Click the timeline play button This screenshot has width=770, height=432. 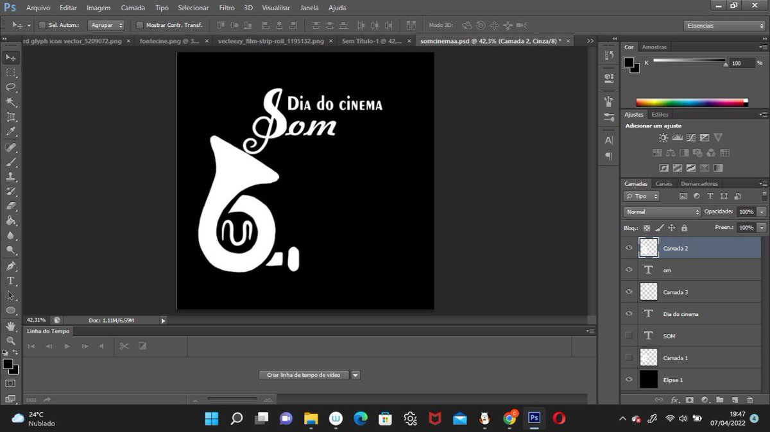[67, 346]
